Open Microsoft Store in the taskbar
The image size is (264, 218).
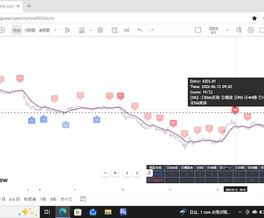pyautogui.click(x=77, y=212)
